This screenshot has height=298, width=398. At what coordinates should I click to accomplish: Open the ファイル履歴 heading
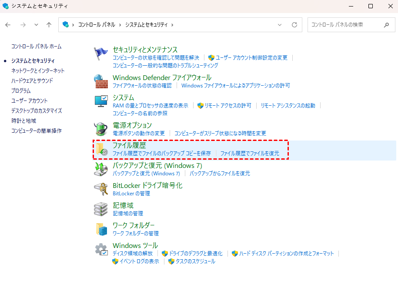(130, 145)
